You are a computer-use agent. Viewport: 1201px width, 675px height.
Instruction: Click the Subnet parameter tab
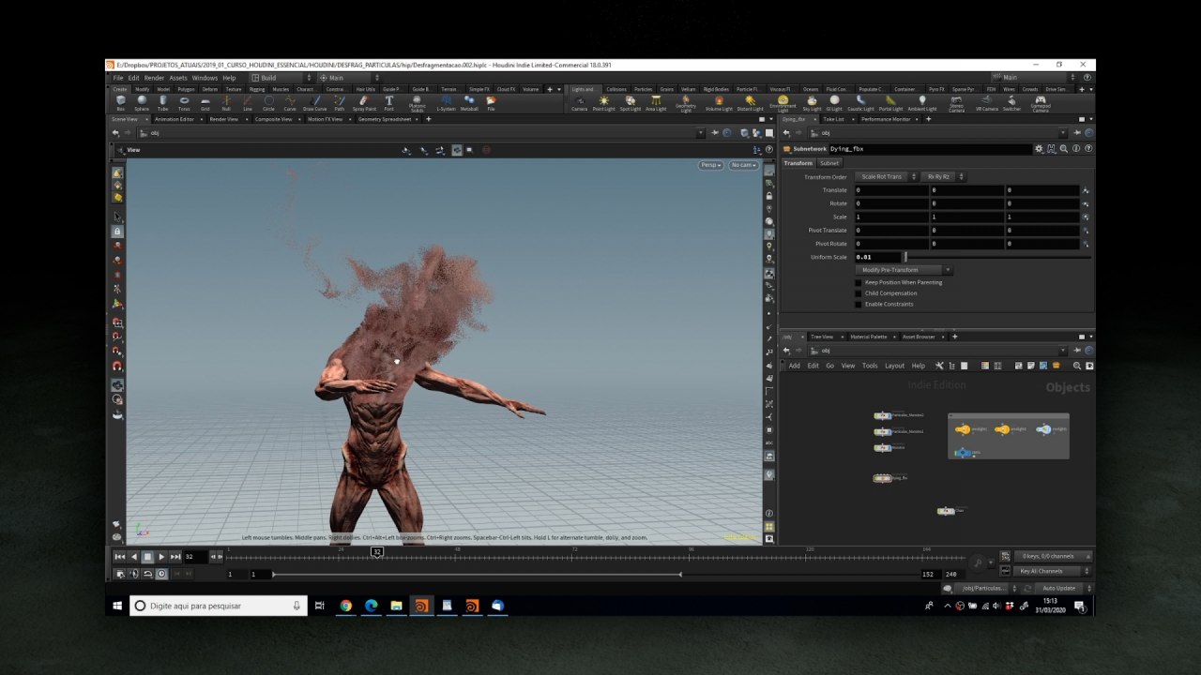(829, 163)
